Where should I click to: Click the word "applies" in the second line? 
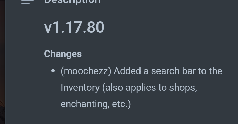click(141, 88)
